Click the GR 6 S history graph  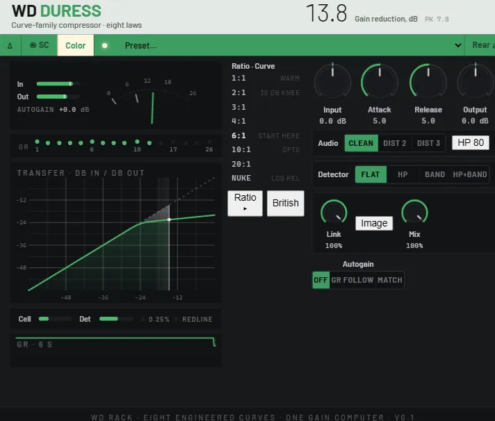click(116, 350)
